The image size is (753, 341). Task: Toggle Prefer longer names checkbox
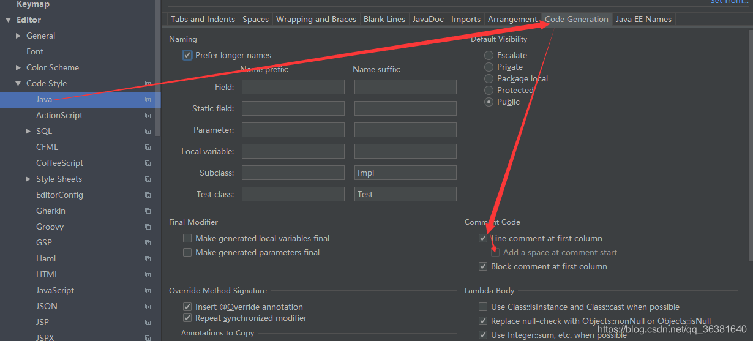coord(187,55)
